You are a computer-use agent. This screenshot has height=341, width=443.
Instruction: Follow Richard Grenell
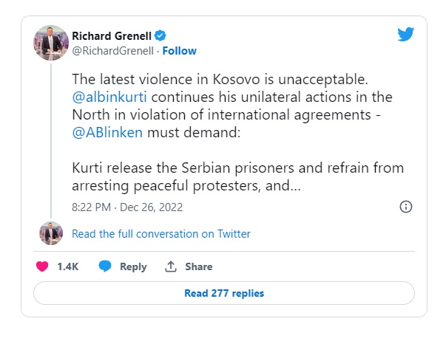pyautogui.click(x=180, y=51)
